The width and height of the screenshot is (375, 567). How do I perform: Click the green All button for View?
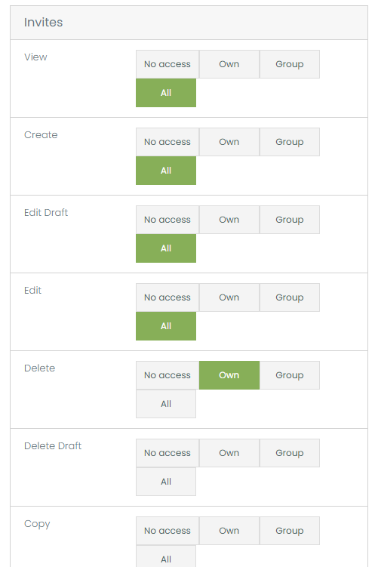tap(166, 93)
